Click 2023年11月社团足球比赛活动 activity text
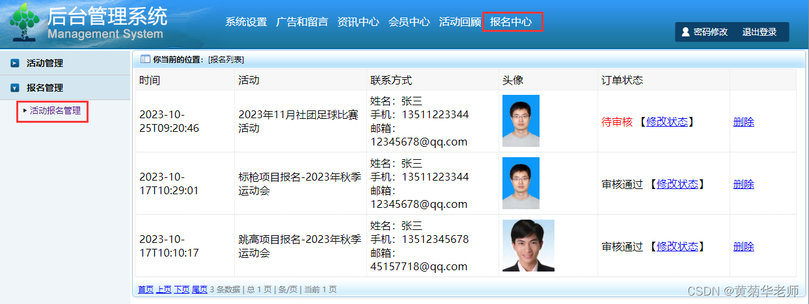This screenshot has width=809, height=304. click(x=299, y=121)
